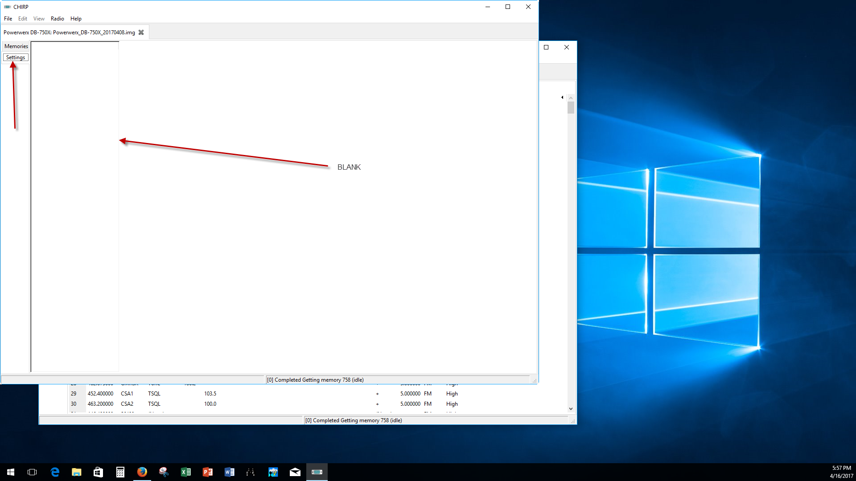Launch PowerPoint from the taskbar

(207, 472)
